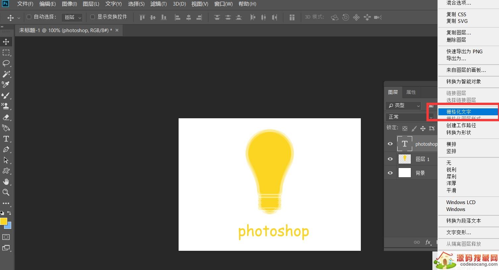The width and height of the screenshot is (499, 270).
Task: Enable the 显示变换控件 checkbox
Action: tap(92, 17)
